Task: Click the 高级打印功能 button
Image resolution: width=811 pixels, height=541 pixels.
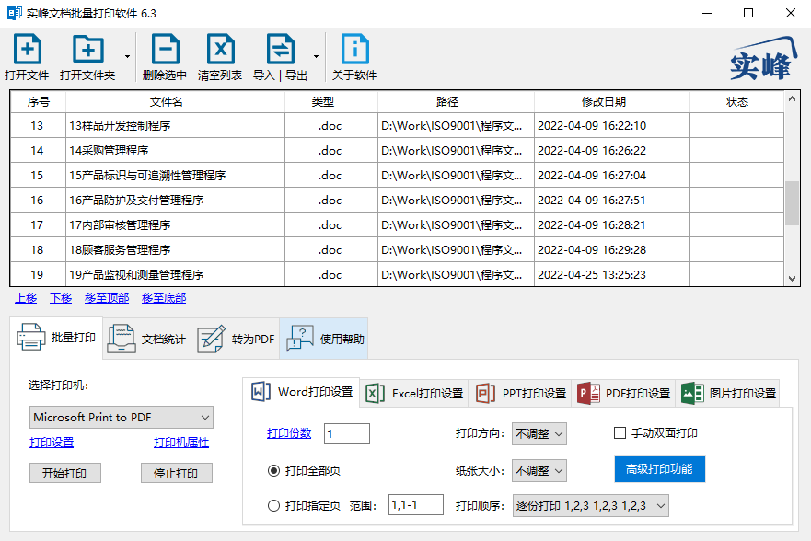Action: (659, 469)
